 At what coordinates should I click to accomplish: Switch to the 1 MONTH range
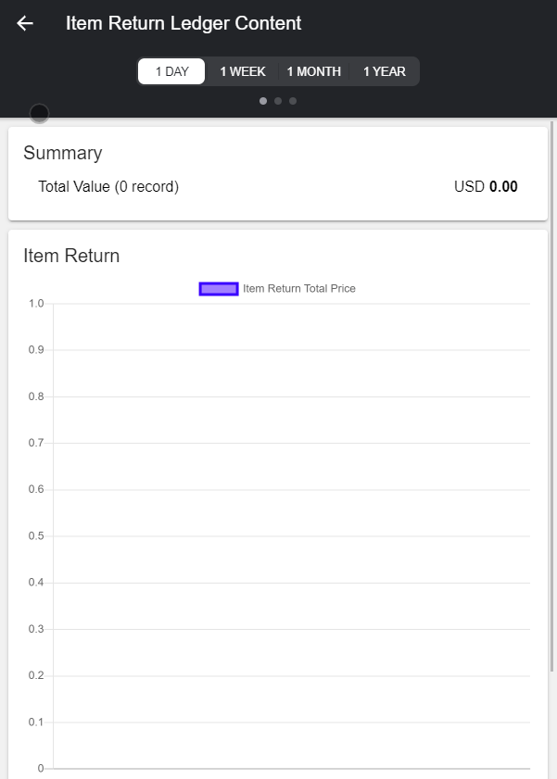pos(313,71)
